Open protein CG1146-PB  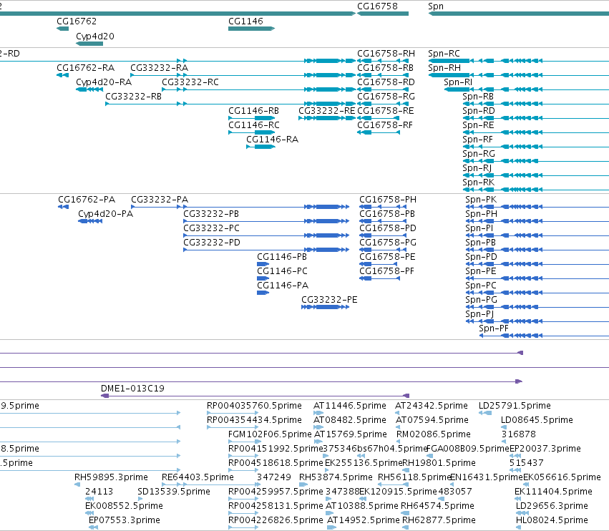coord(282,257)
